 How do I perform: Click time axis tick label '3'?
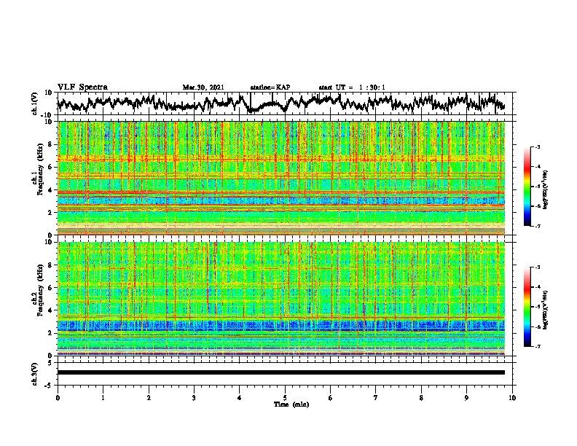coord(194,398)
